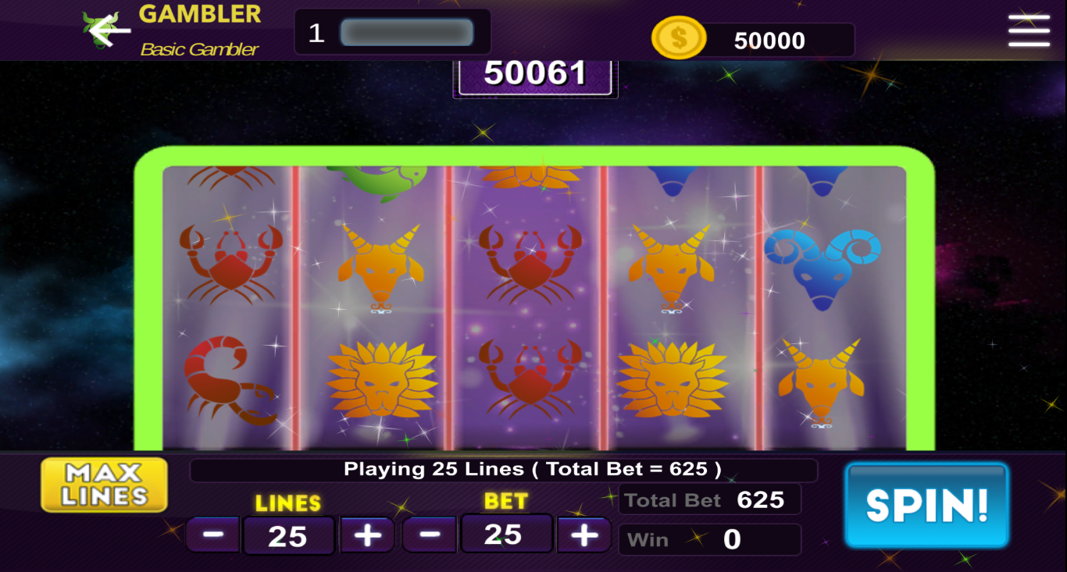The image size is (1067, 572).
Task: Click the level progress bar
Action: 407,32
